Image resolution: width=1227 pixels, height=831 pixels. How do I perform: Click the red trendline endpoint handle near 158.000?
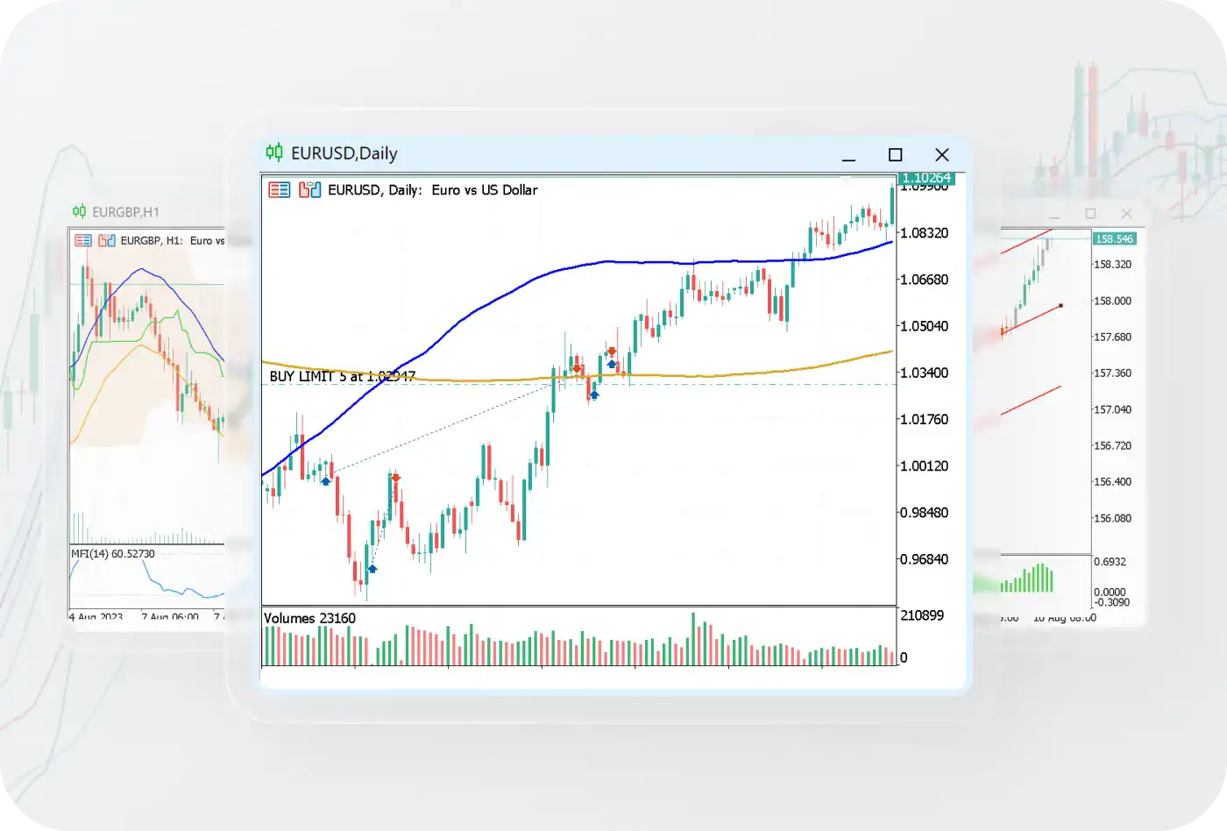[1061, 305]
